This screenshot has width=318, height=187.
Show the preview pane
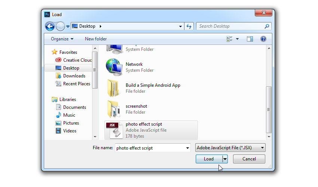250,39
